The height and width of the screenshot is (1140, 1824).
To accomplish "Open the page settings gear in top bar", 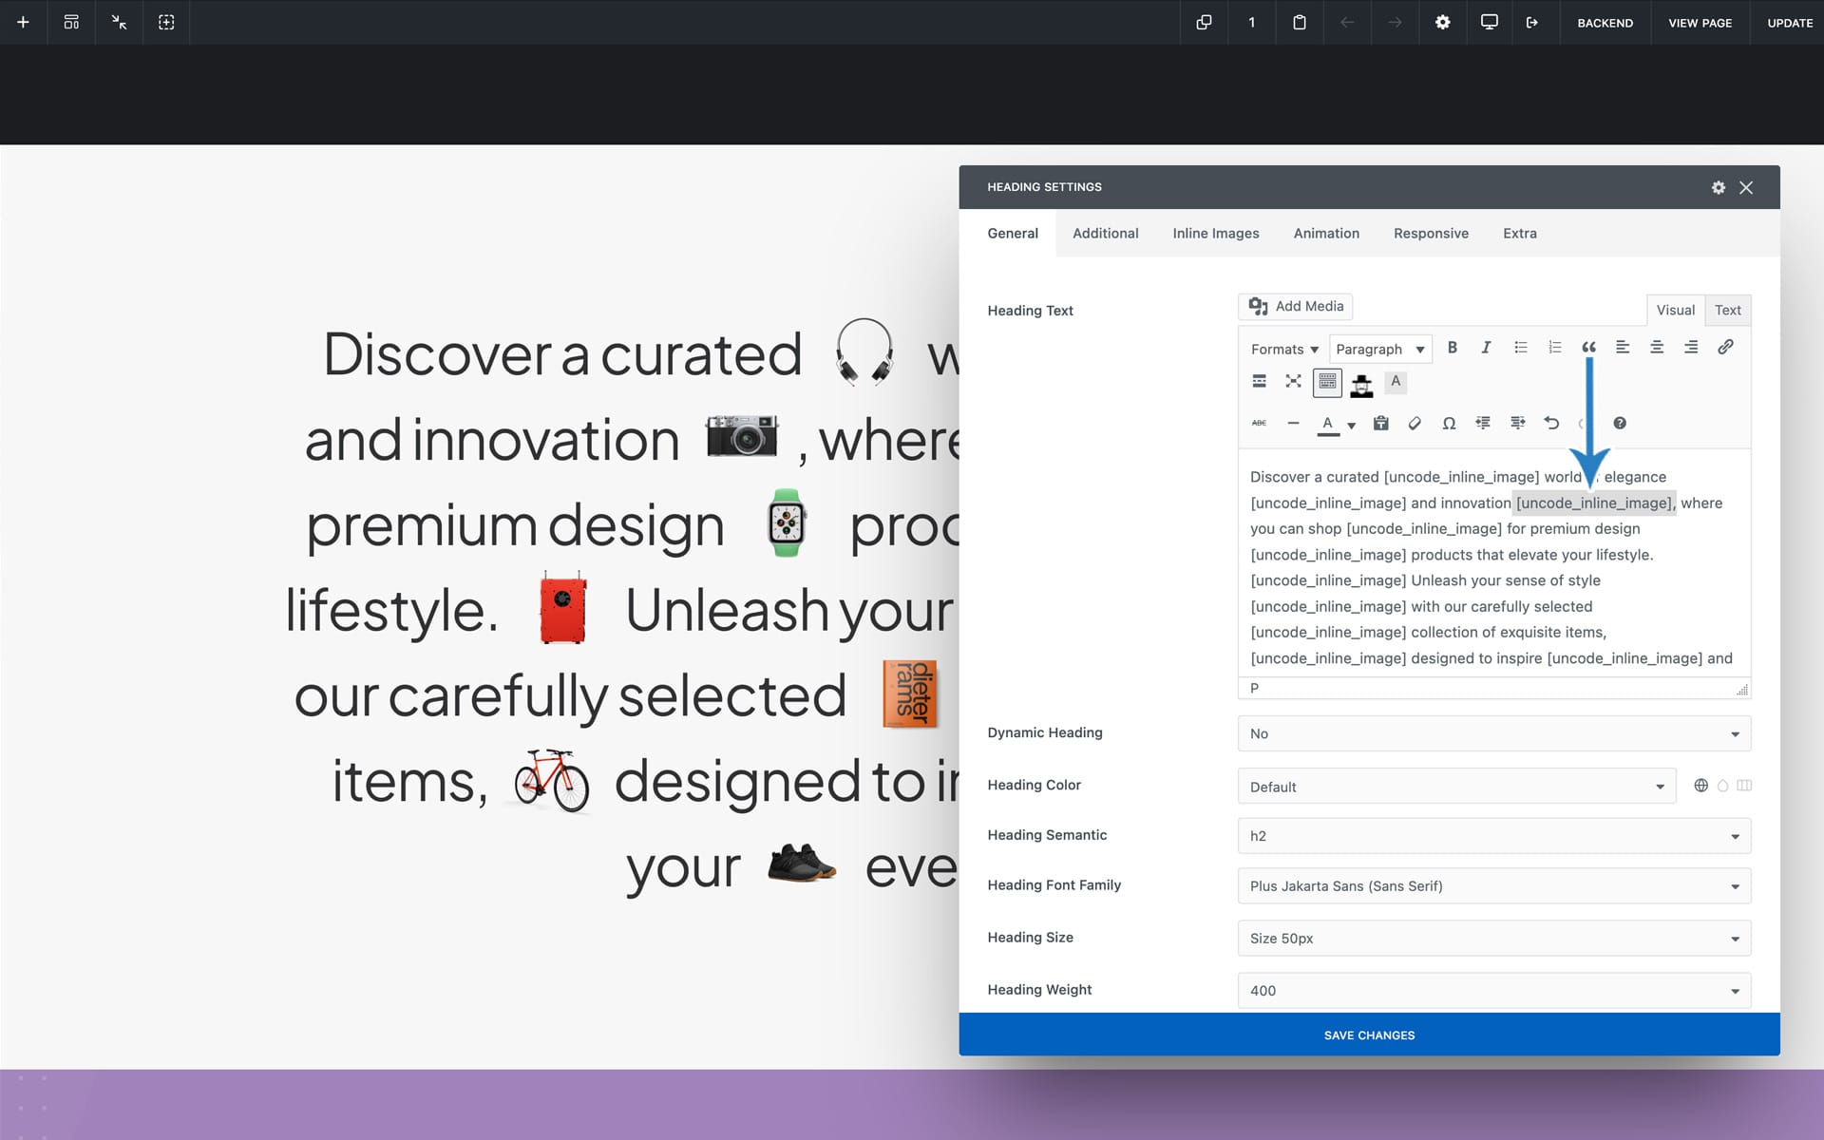I will pyautogui.click(x=1442, y=23).
